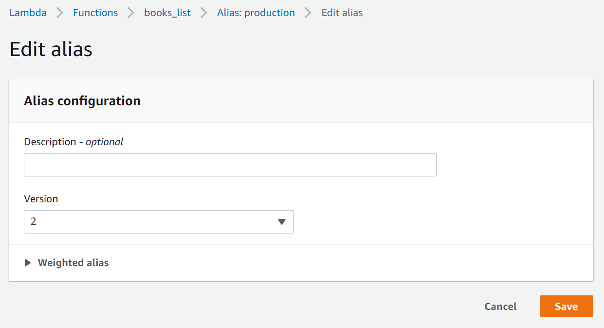Click Cancel to discard changes
The width and height of the screenshot is (604, 328).
pos(500,306)
